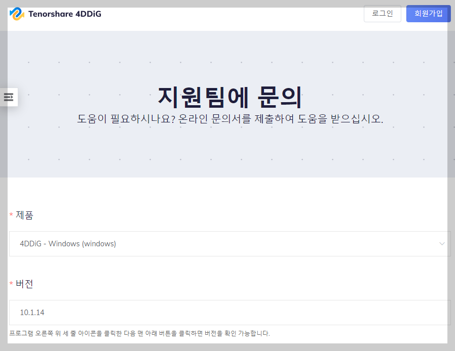
Task: Click the version hint text below the field
Action: (139, 333)
